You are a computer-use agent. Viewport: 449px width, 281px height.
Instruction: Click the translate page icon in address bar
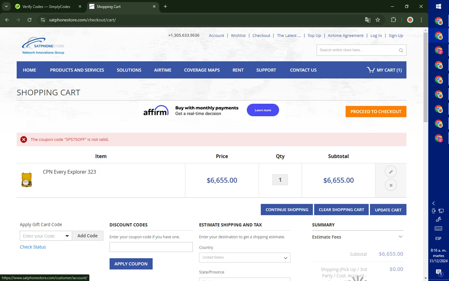click(368, 20)
